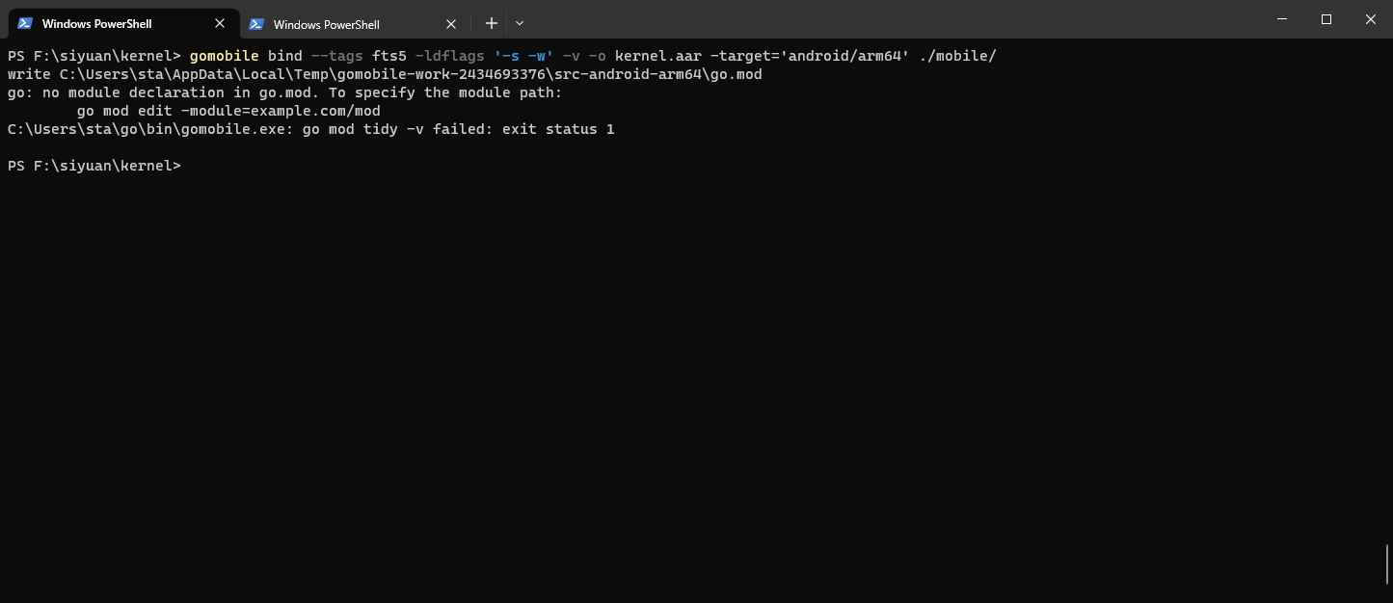The image size is (1393, 603).
Task: Click the PowerShell icon on the first tab
Action: (x=26, y=22)
